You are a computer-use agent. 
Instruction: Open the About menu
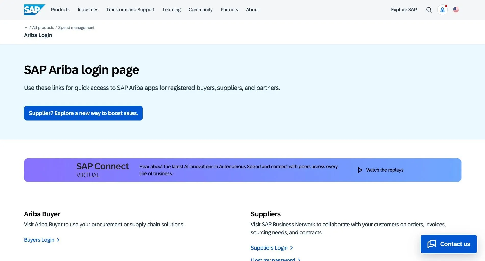pyautogui.click(x=252, y=10)
